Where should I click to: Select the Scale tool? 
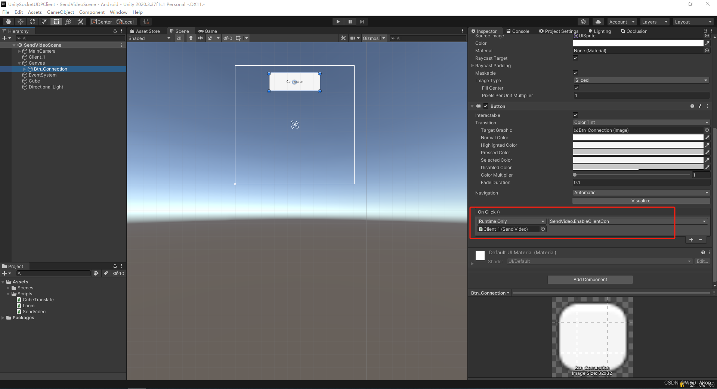(44, 21)
